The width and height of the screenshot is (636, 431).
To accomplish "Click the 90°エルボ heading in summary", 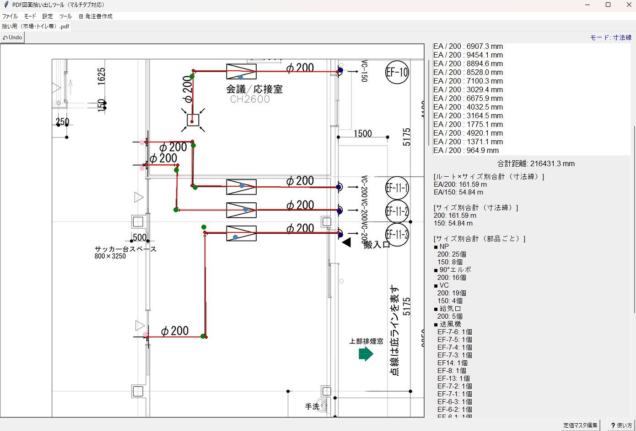I will pos(453,270).
